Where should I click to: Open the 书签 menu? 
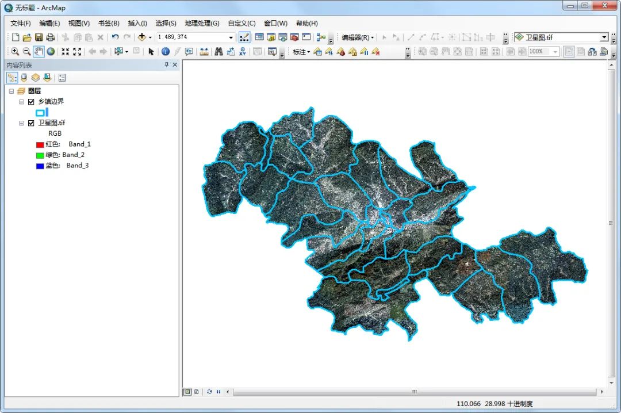[109, 23]
